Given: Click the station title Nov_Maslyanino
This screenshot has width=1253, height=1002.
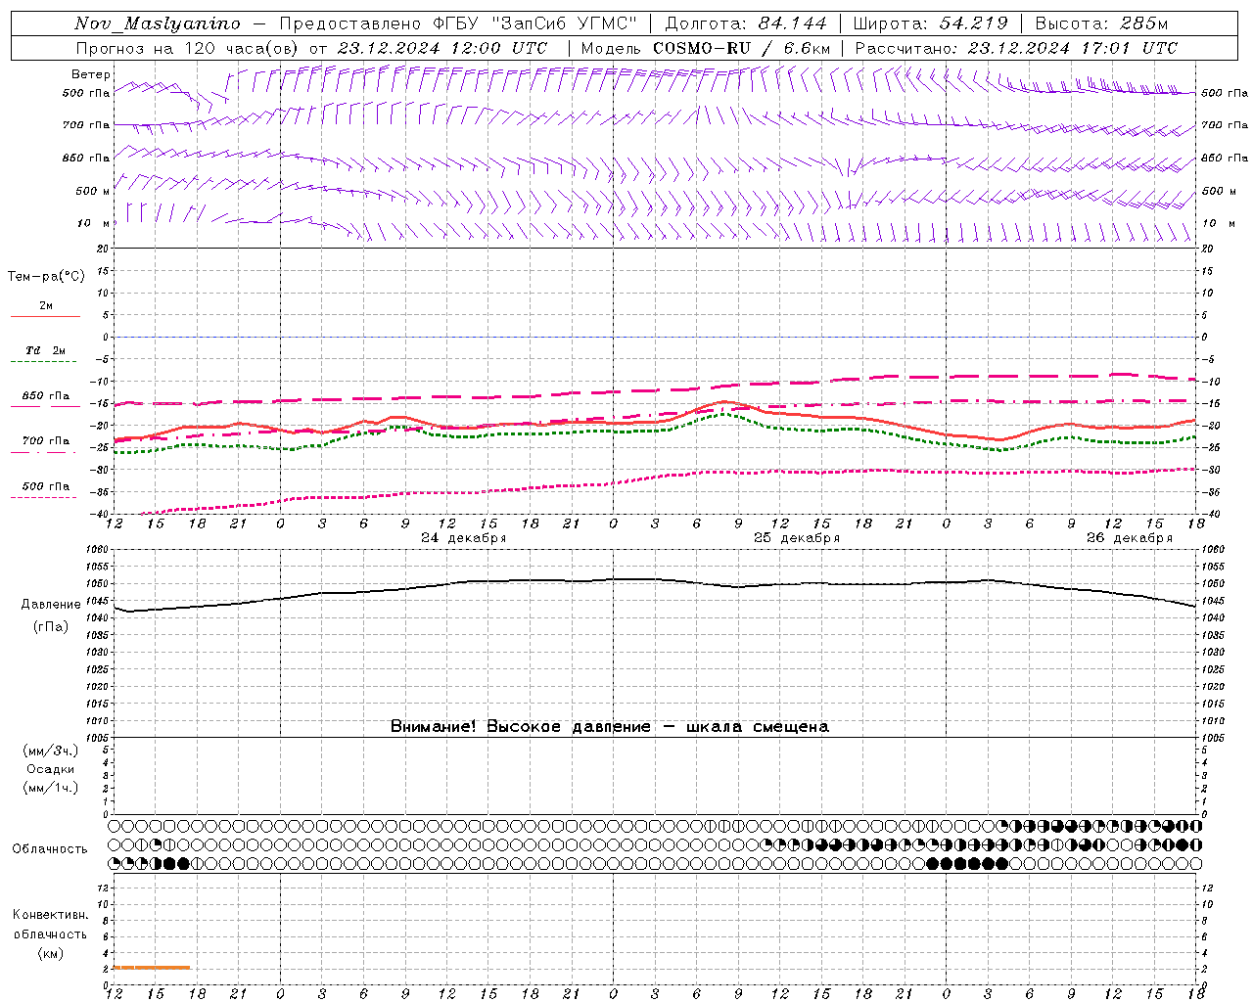Looking at the screenshot, I should 158,23.
